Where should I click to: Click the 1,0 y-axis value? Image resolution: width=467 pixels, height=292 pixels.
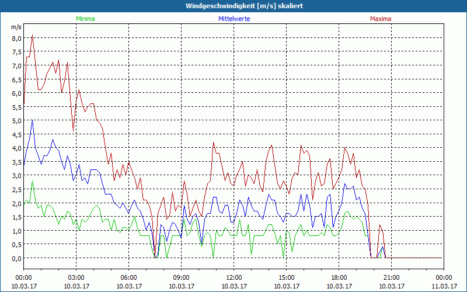pyautogui.click(x=17, y=231)
